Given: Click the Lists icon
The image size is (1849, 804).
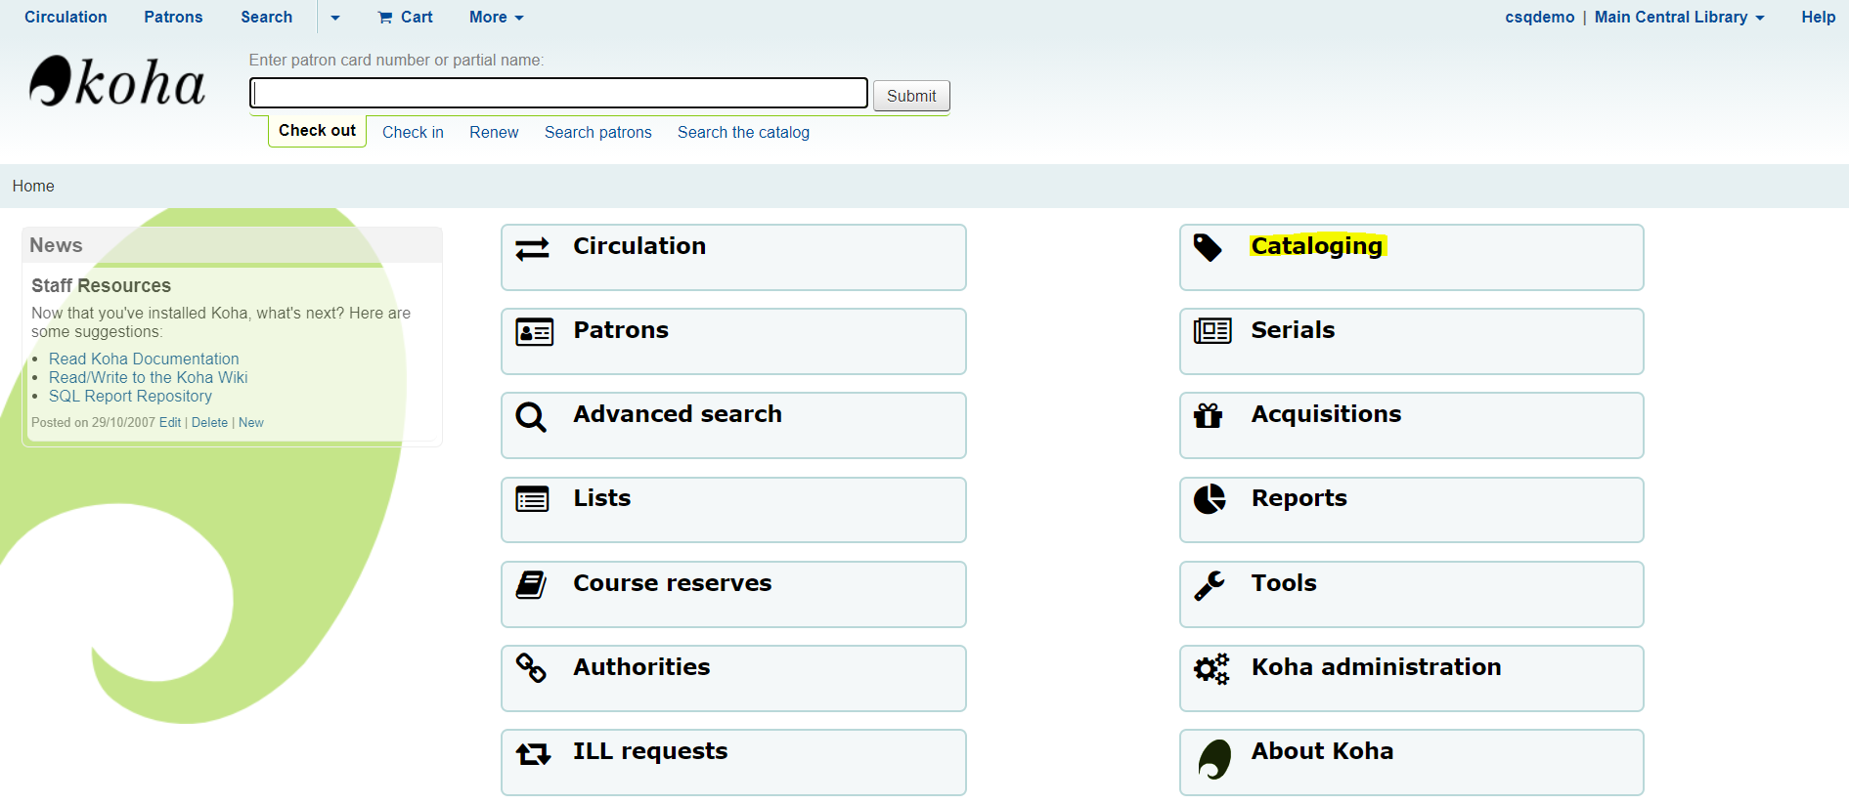Looking at the screenshot, I should pyautogui.click(x=533, y=500).
